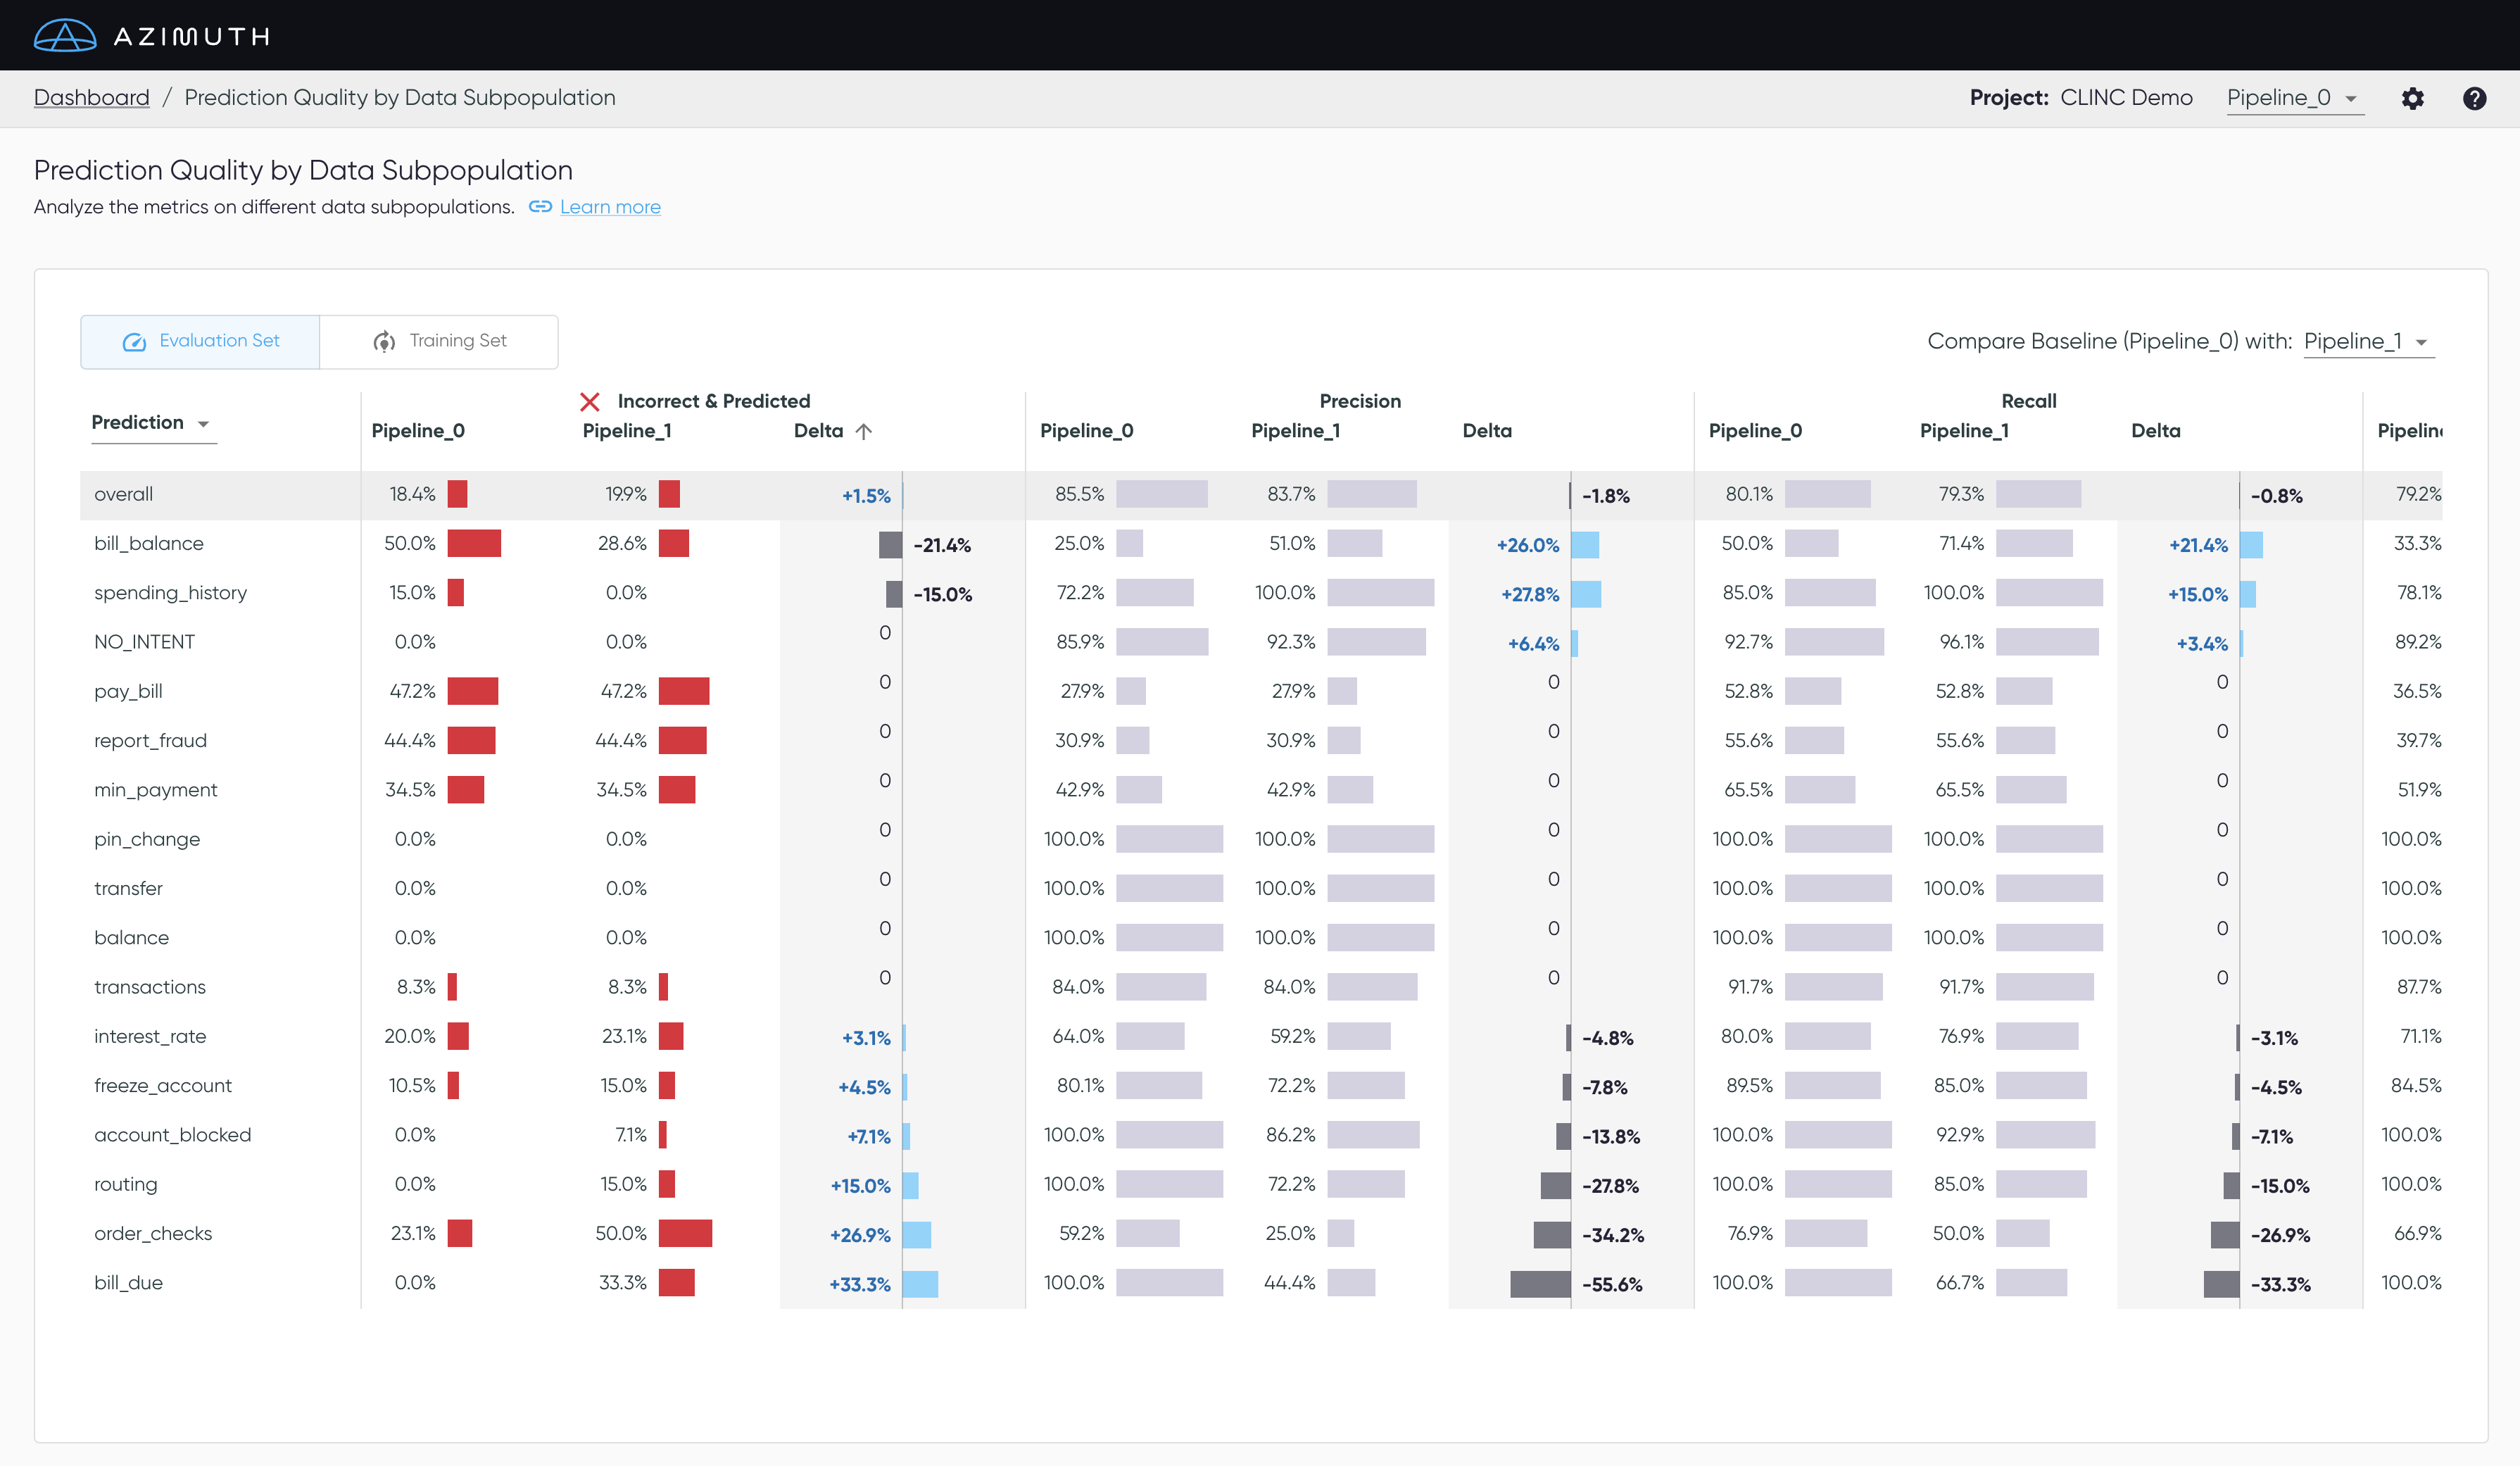
Task: Select the overall row label
Action: (123, 494)
